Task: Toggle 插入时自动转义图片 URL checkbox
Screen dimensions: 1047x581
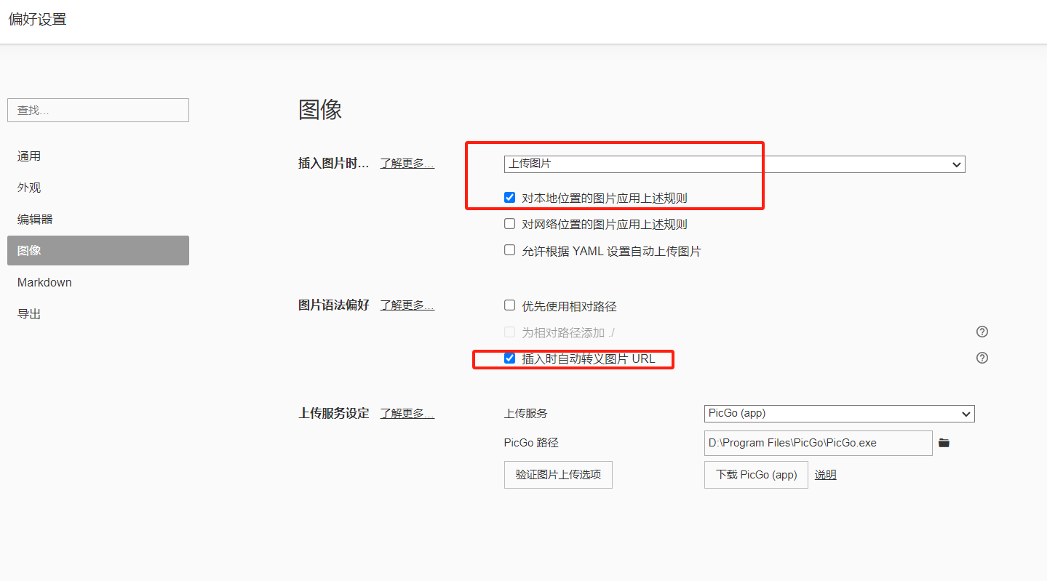Action: pyautogui.click(x=510, y=358)
